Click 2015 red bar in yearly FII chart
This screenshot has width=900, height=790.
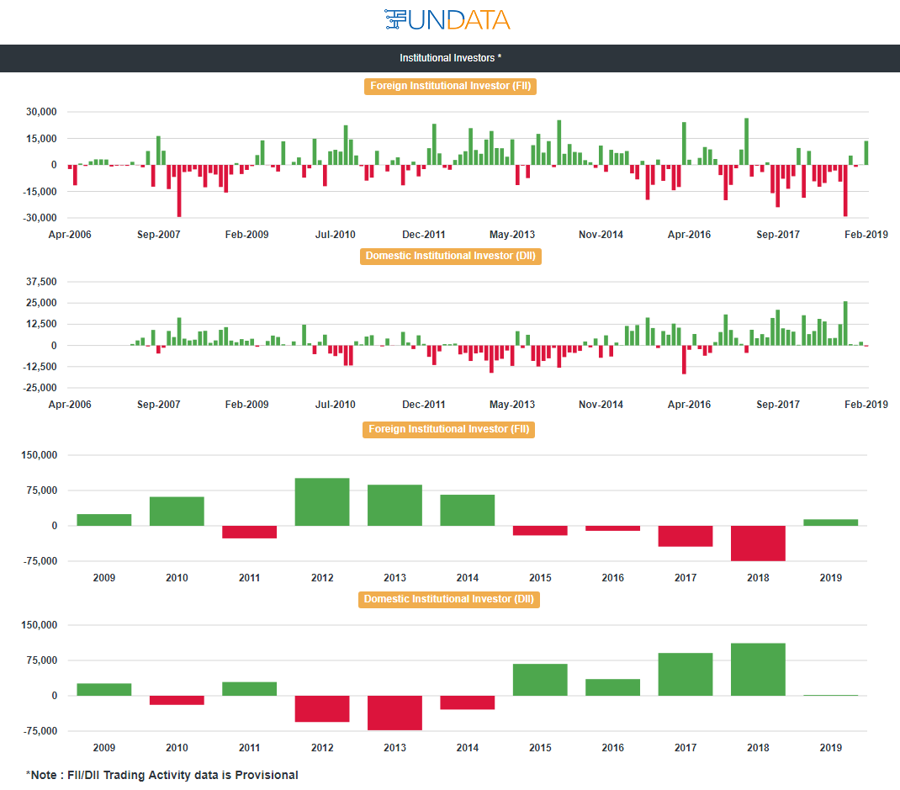pyautogui.click(x=540, y=531)
